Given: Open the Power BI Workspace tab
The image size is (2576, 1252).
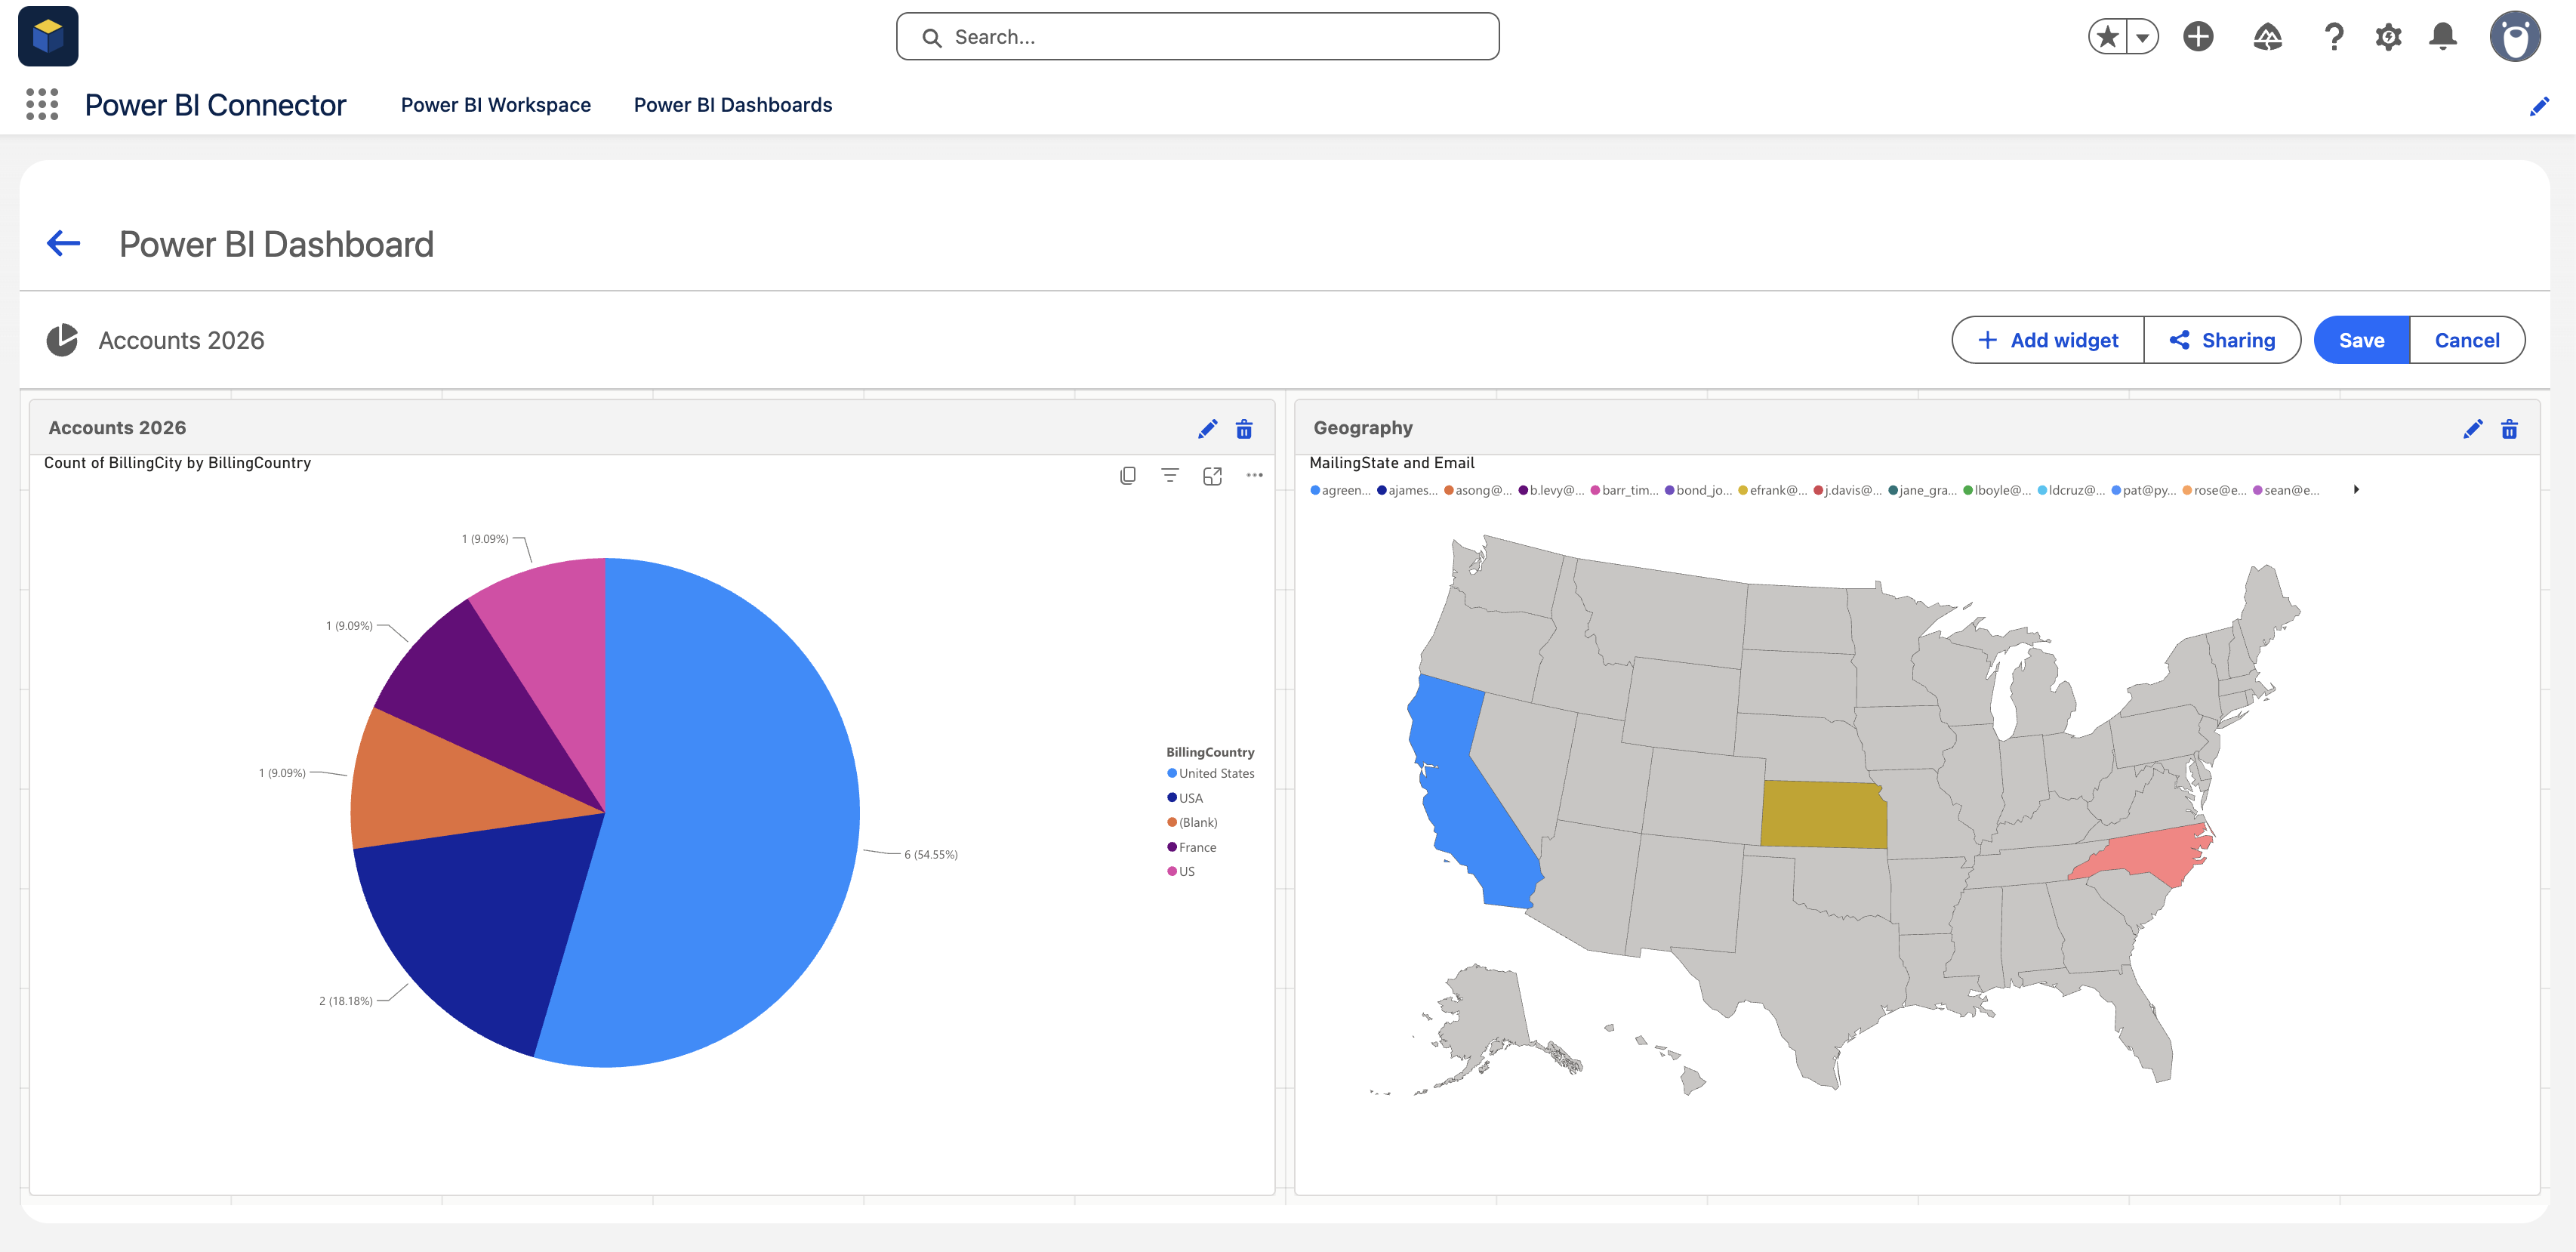Looking at the screenshot, I should (496, 105).
